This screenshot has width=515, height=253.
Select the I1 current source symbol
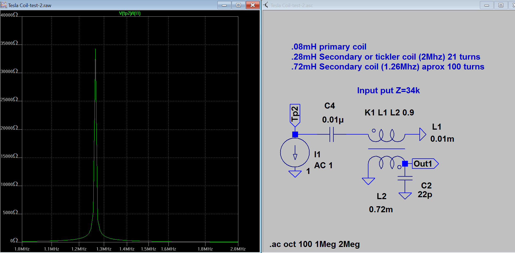[295, 152]
